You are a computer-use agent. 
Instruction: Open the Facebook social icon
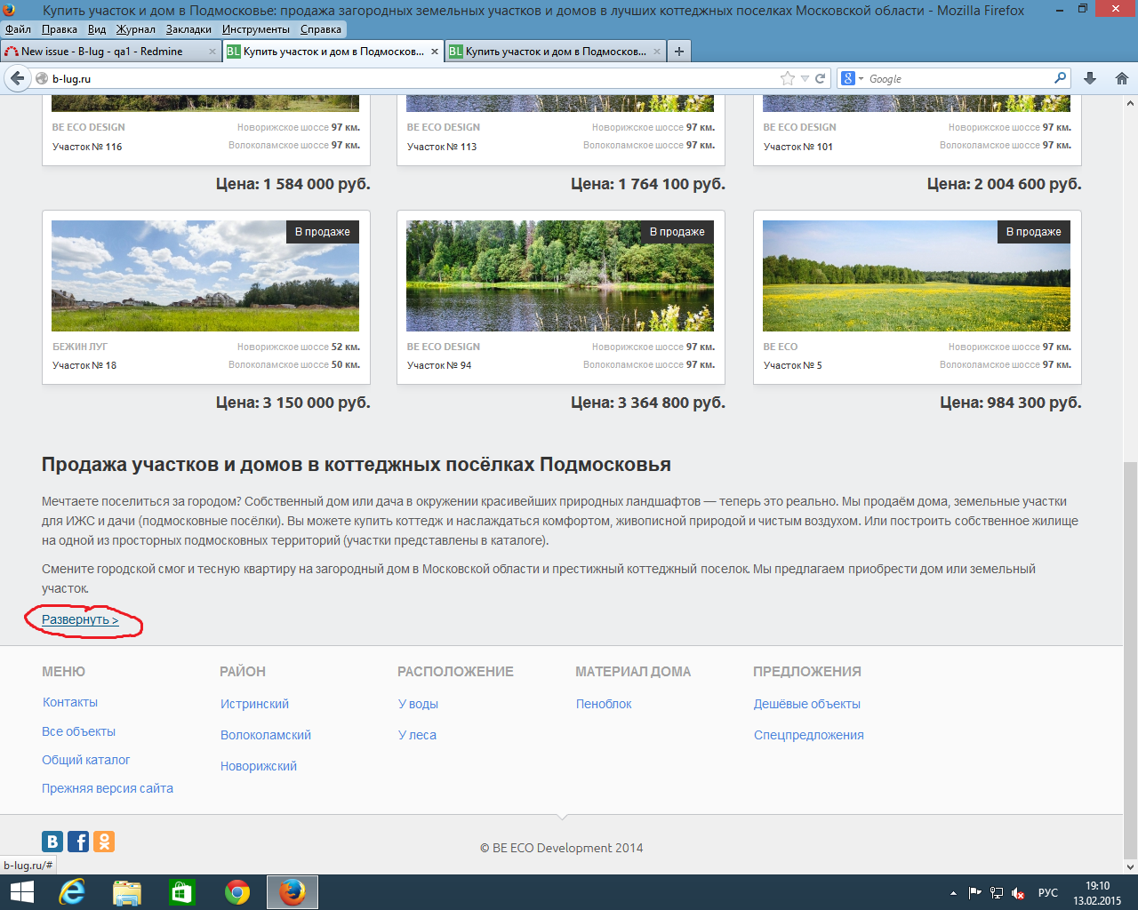tap(78, 842)
